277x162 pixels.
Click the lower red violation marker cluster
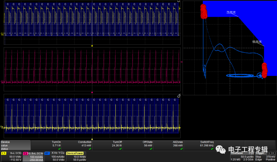pyautogui.click(x=264, y=70)
